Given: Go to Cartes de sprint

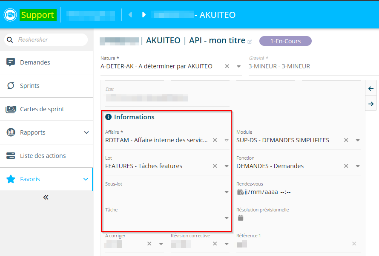Looking at the screenshot, I should point(42,109).
